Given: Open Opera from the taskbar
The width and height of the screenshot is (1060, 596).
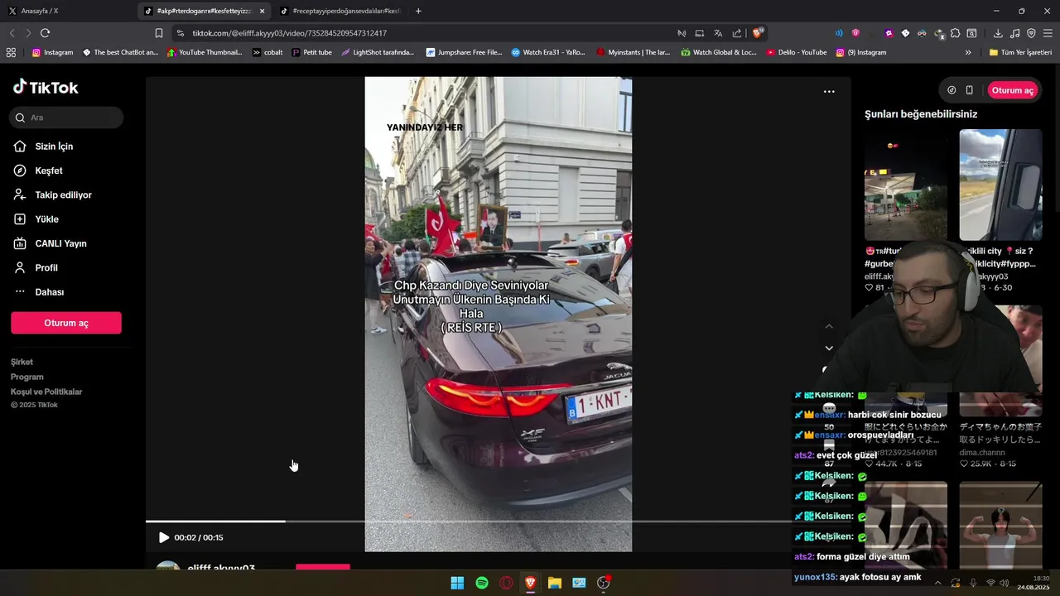Looking at the screenshot, I should click(x=506, y=583).
